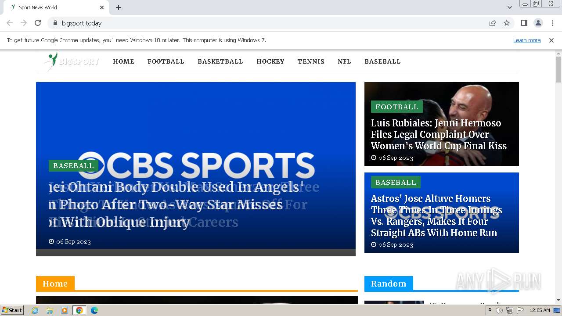
Task: Open the site lock info icon
Action: pos(55,23)
